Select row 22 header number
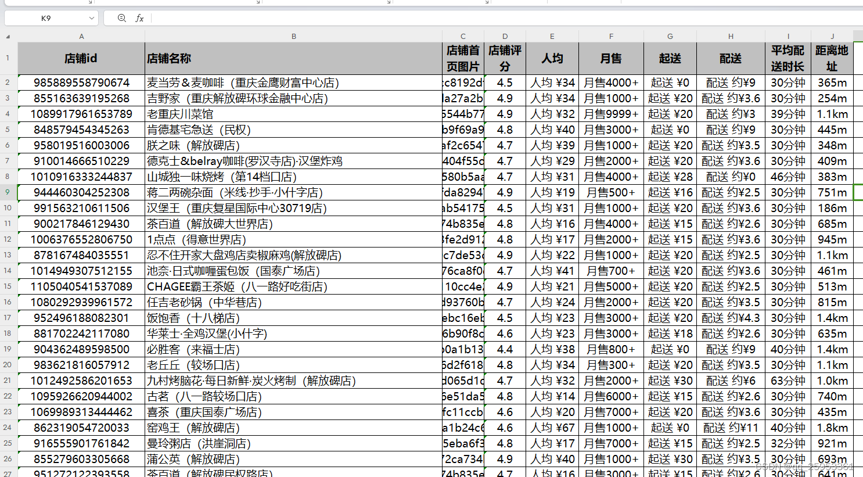Image resolution: width=863 pixels, height=477 pixels. pyautogui.click(x=8, y=396)
